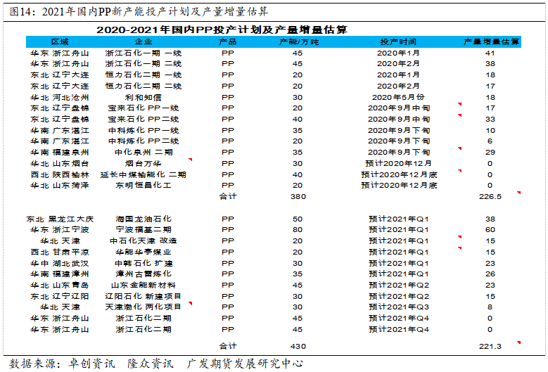The height and width of the screenshot is (372, 548).
Task: Click the output estimate "60"
Action: 490,229
